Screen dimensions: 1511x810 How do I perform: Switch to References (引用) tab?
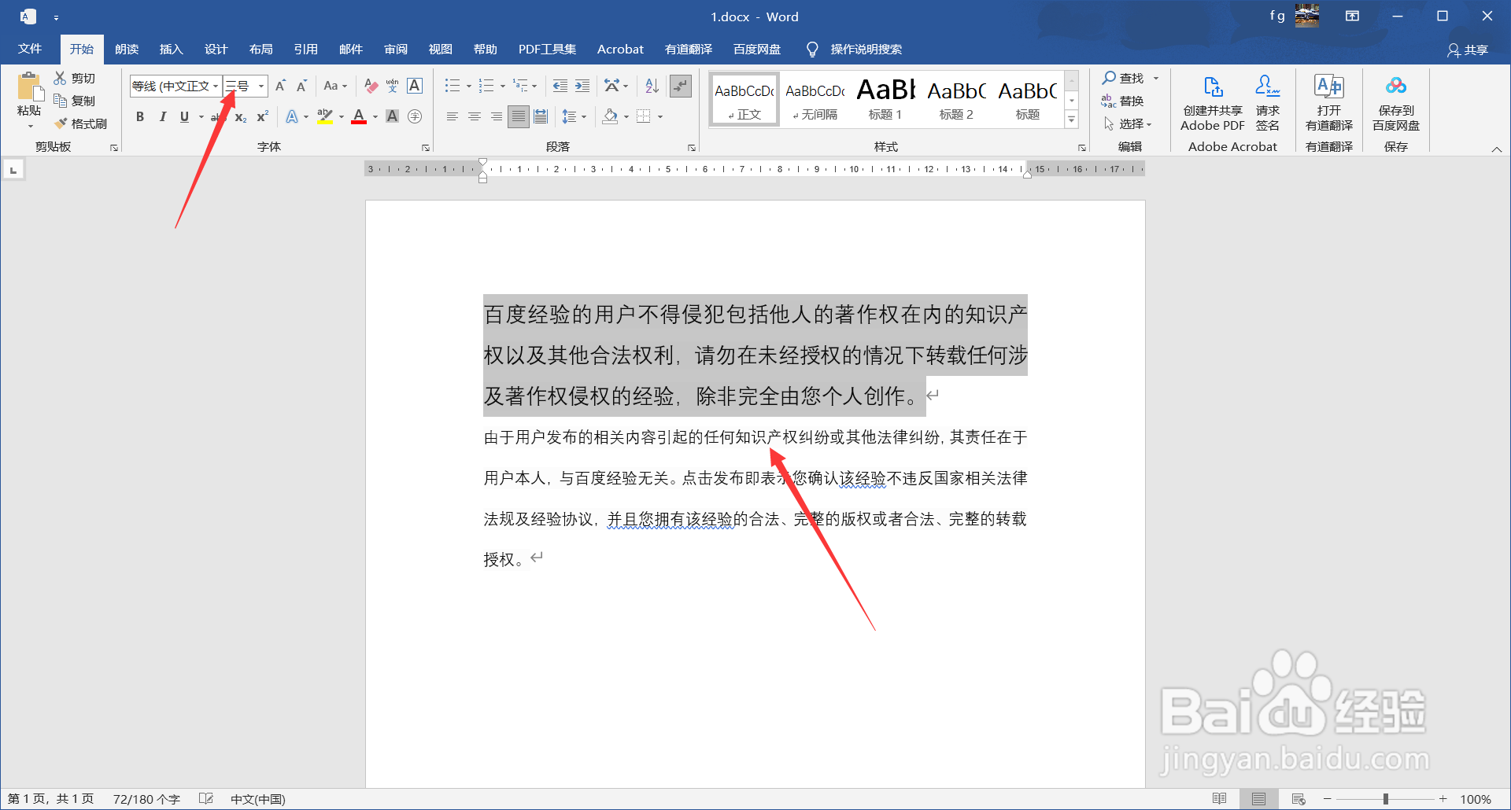(305, 49)
